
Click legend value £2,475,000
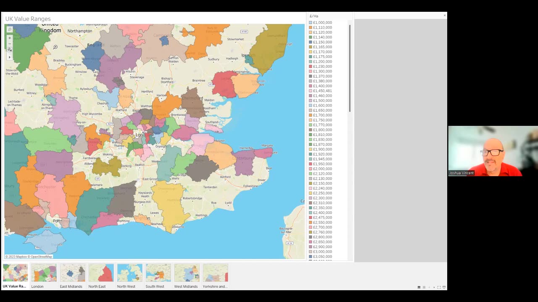pyautogui.click(x=322, y=217)
